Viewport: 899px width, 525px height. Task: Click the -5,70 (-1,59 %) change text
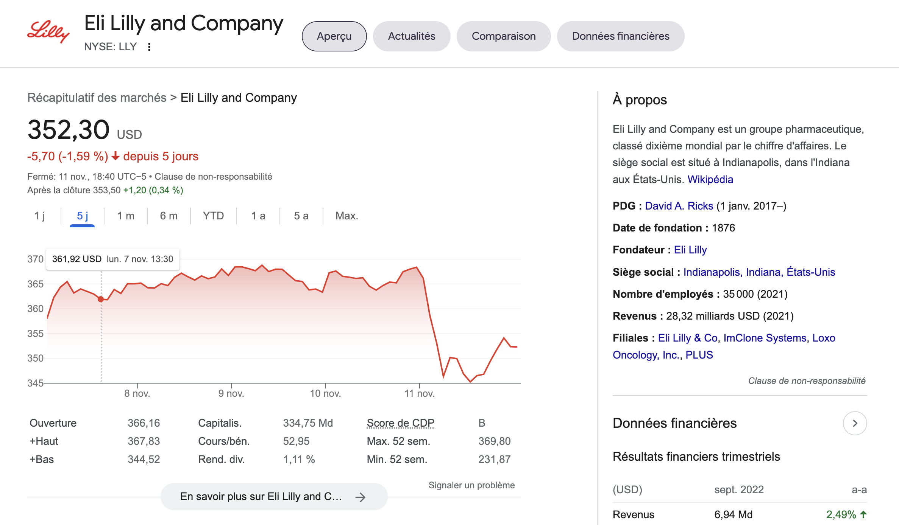(x=67, y=156)
